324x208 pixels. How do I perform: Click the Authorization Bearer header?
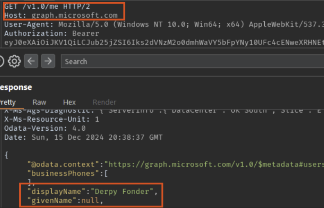pyautogui.click(x=52, y=33)
